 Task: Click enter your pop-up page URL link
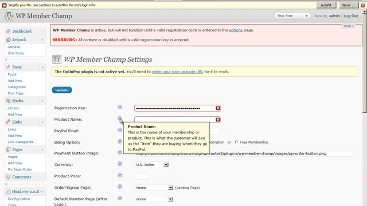tap(177, 72)
